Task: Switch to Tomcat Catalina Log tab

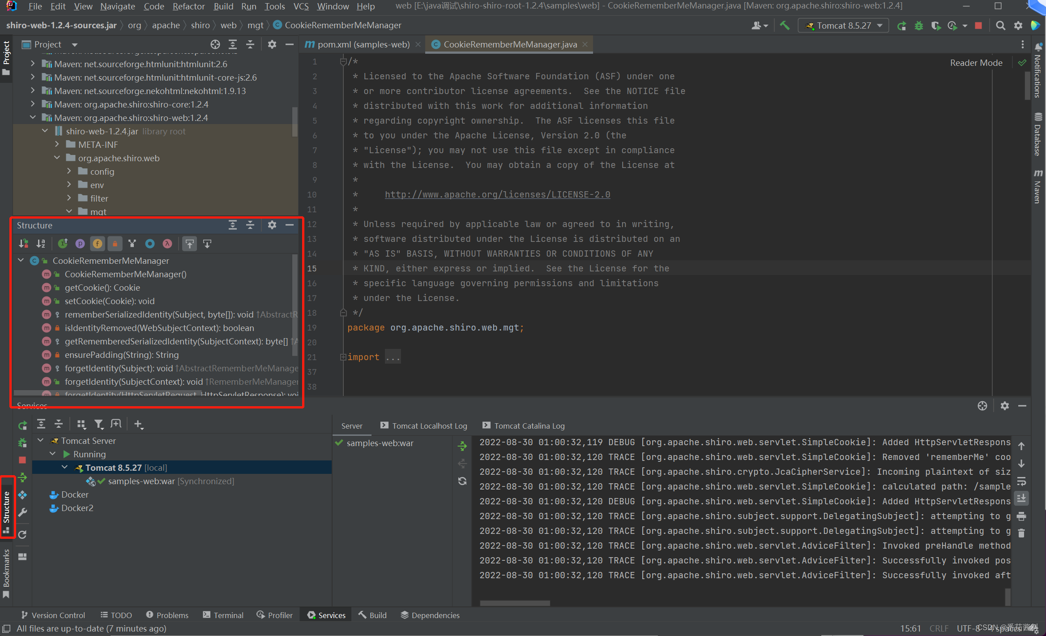Action: click(523, 425)
